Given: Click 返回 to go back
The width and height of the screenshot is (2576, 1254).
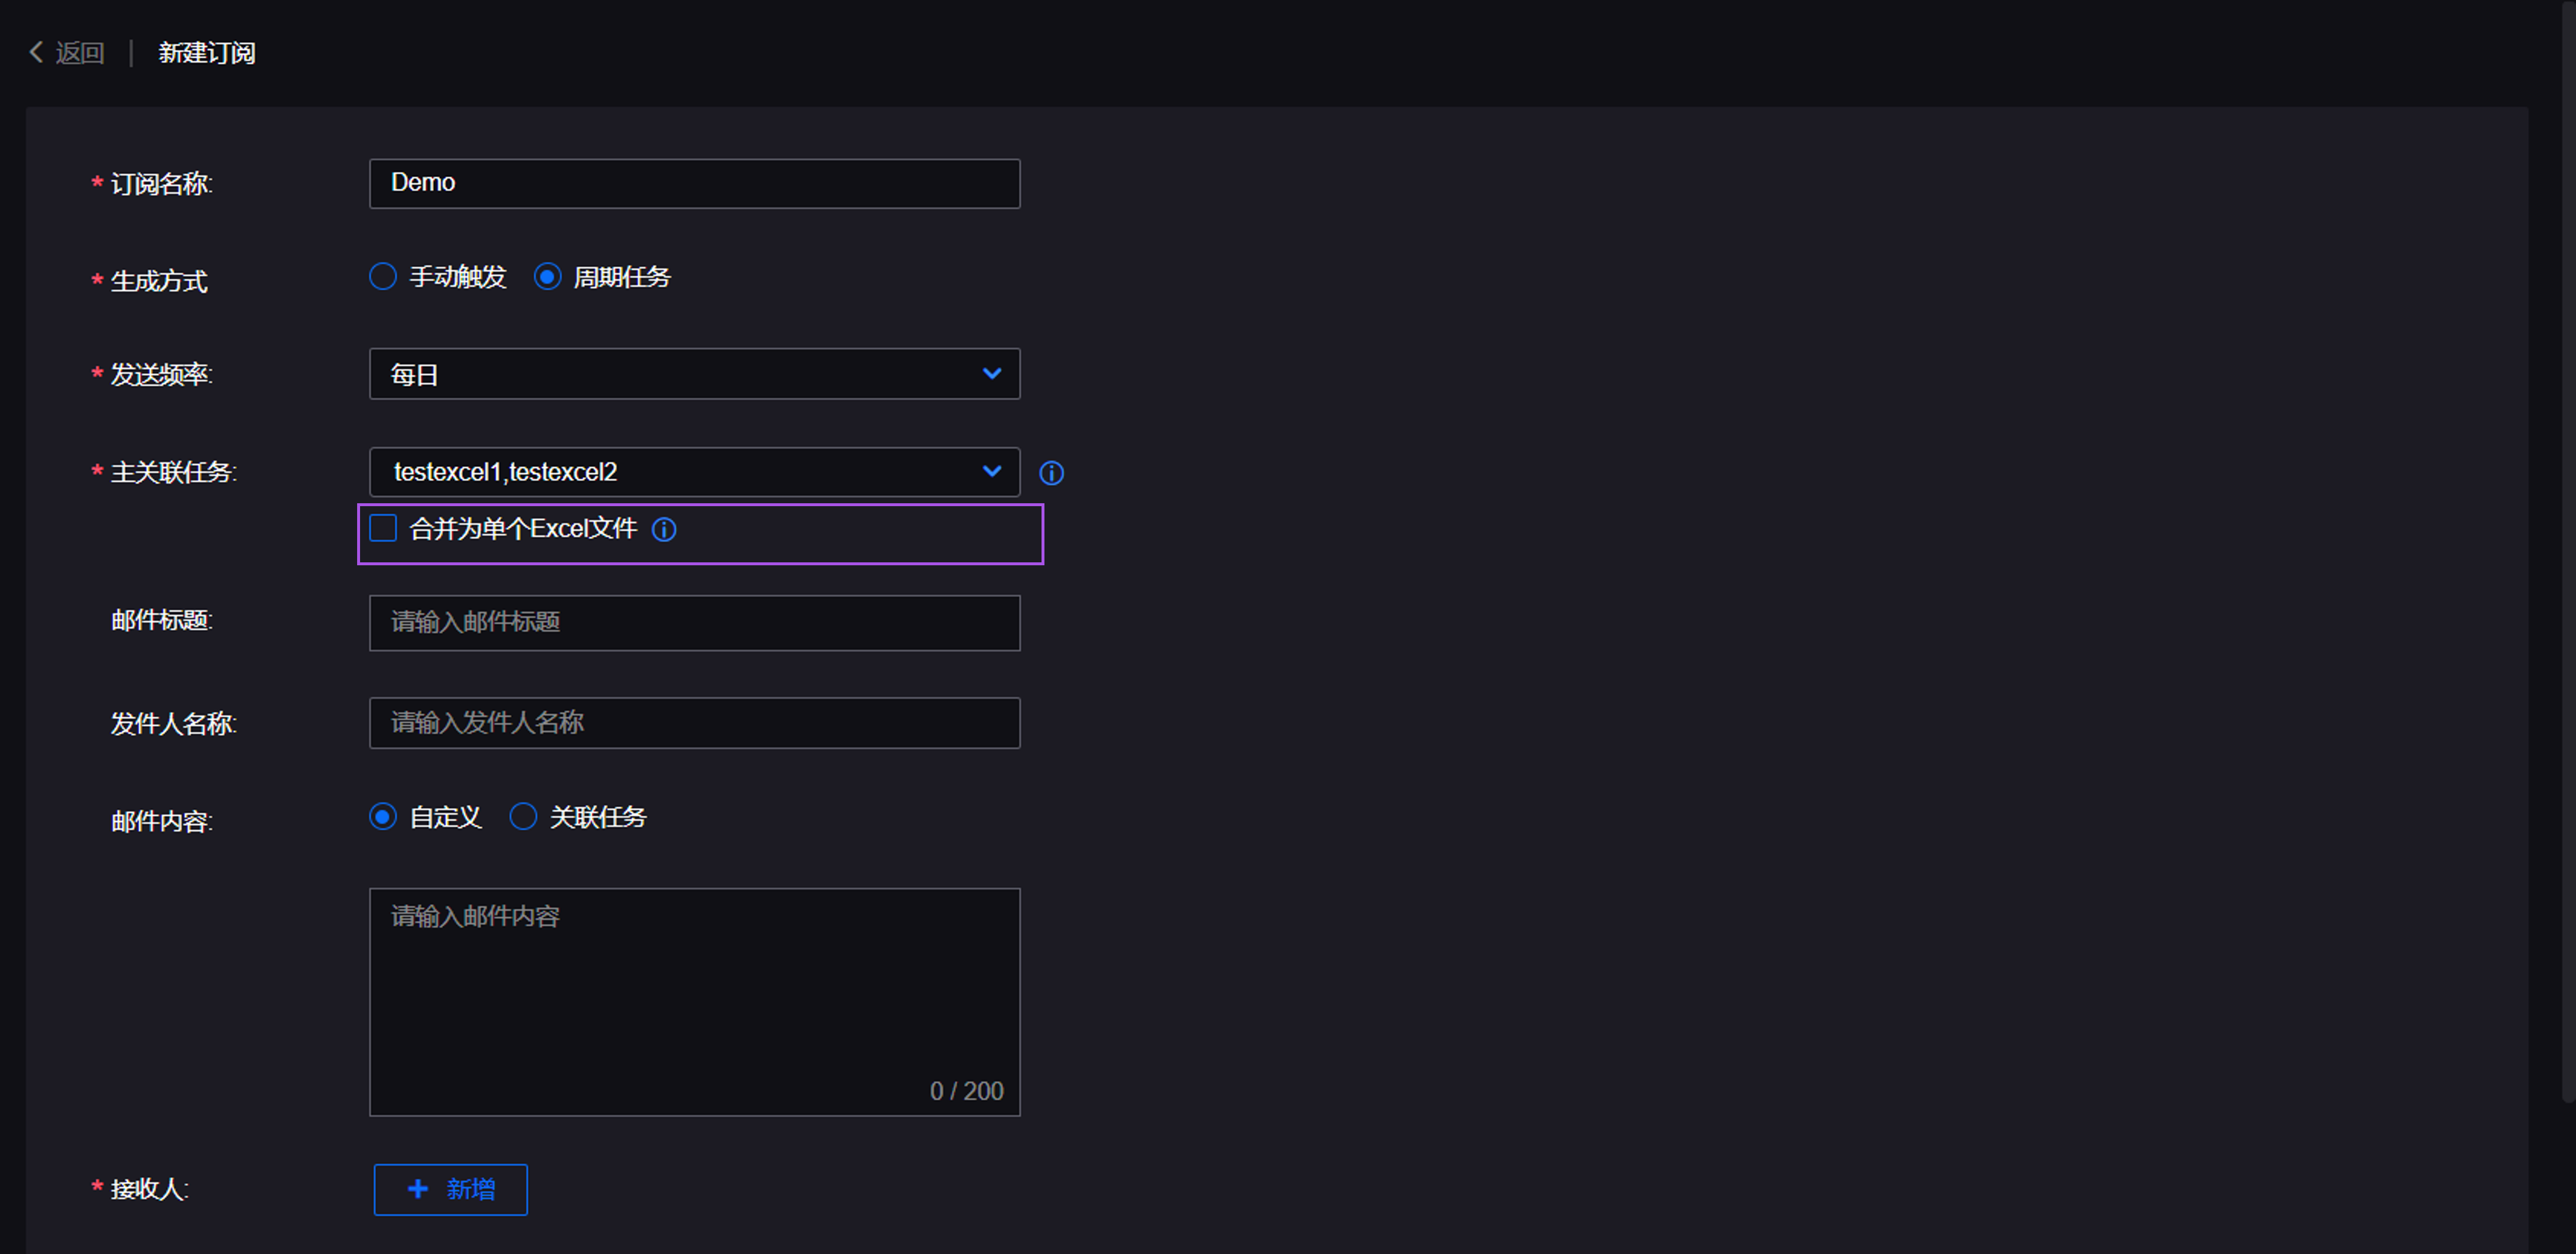Looking at the screenshot, I should [79, 53].
